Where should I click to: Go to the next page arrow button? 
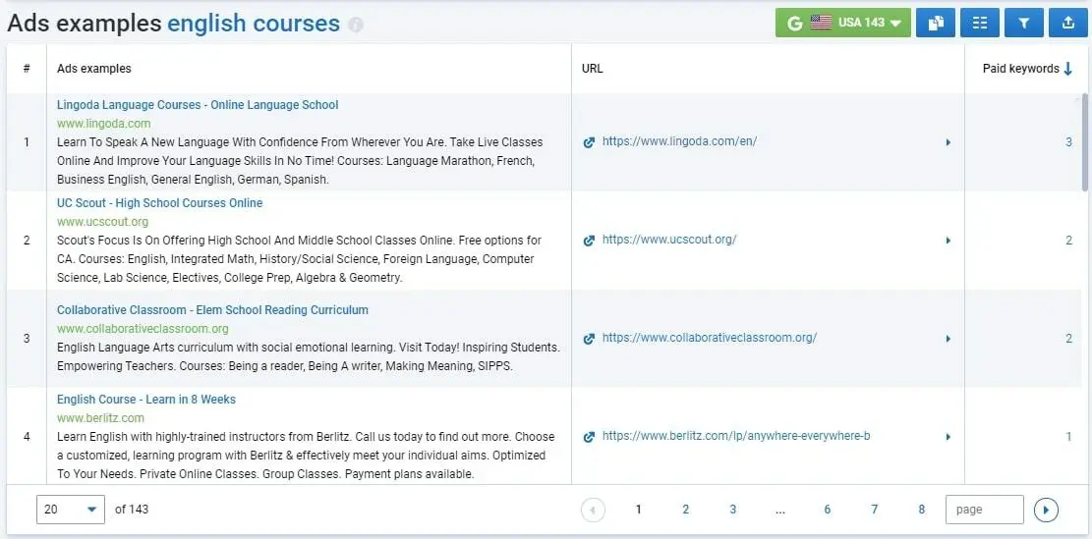click(x=1046, y=510)
